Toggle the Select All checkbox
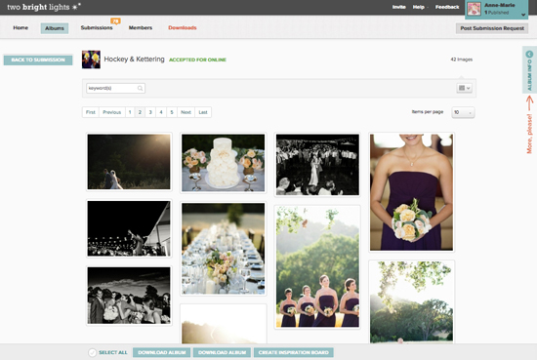Image resolution: width=537 pixels, height=360 pixels. pos(92,352)
